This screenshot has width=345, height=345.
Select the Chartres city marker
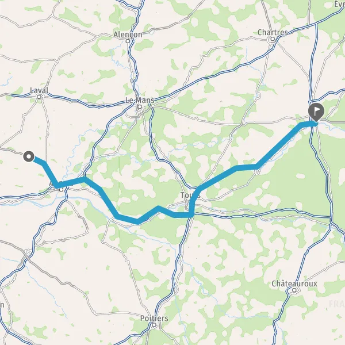point(273,39)
